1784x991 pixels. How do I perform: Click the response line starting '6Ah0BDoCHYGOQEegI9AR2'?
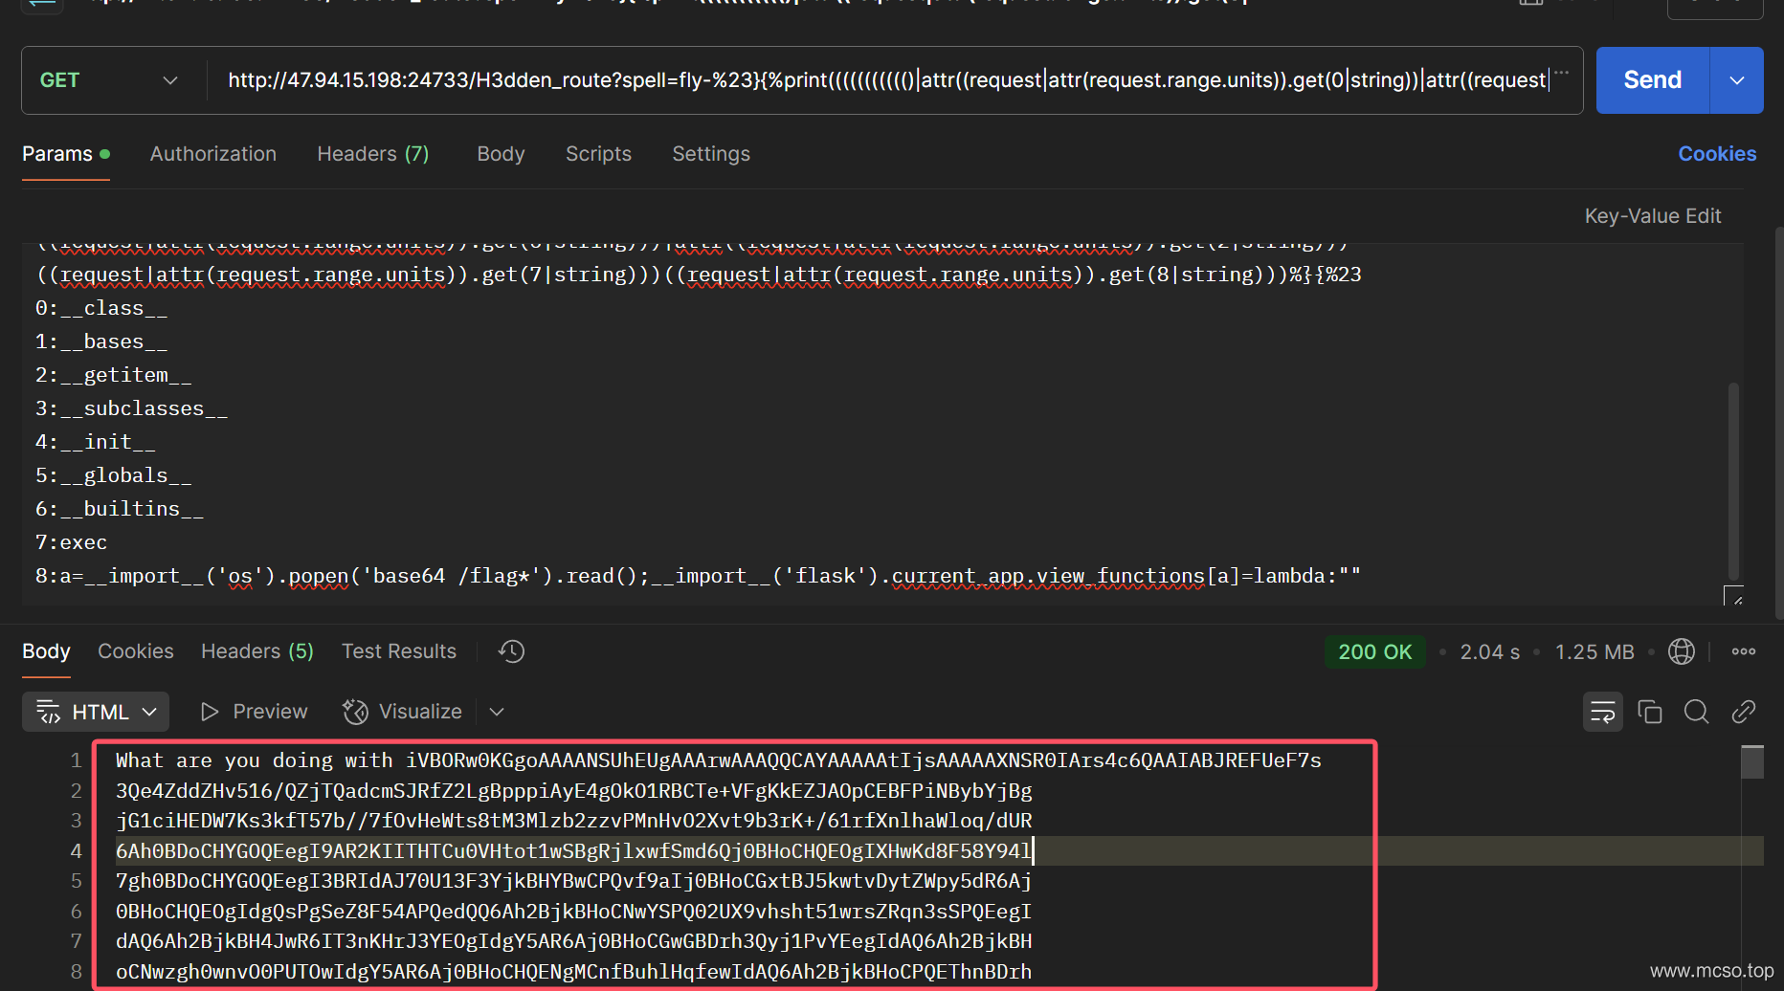pos(574,851)
